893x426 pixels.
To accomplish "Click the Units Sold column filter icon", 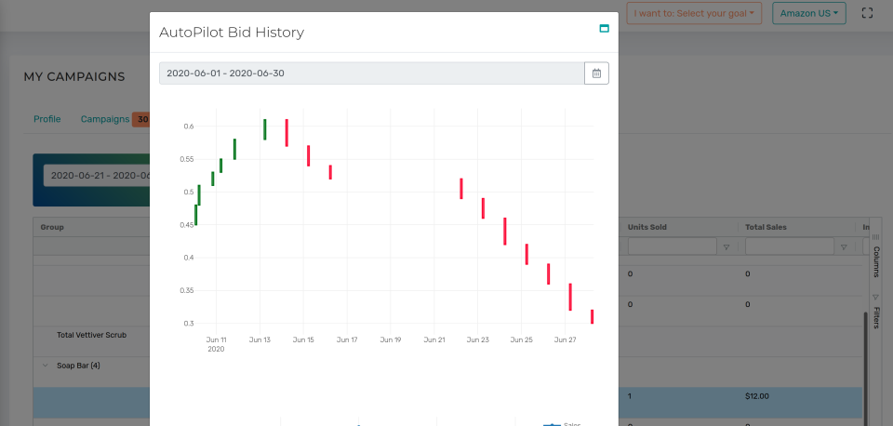I will [726, 247].
